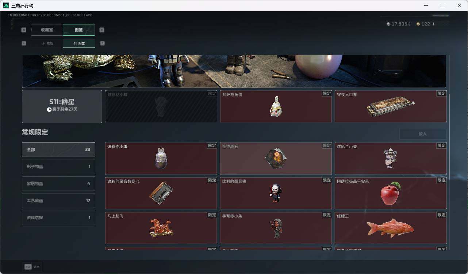This screenshot has width=468, height=274.
Task: Select the 炫彩麦小蛋 figurine item
Action: pos(161,158)
